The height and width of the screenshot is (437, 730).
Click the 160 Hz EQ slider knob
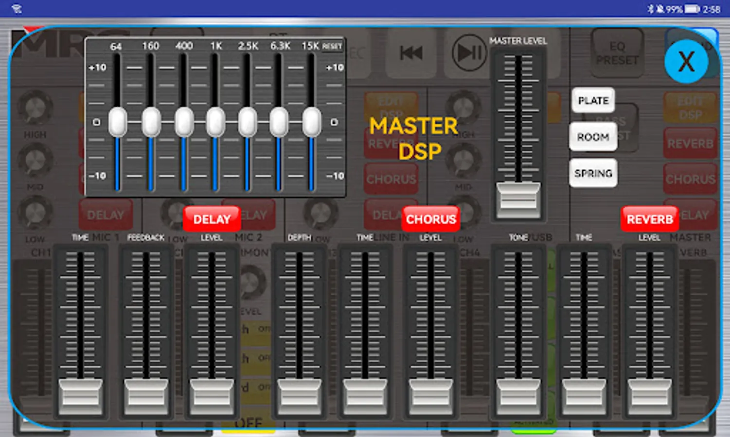pyautogui.click(x=151, y=122)
